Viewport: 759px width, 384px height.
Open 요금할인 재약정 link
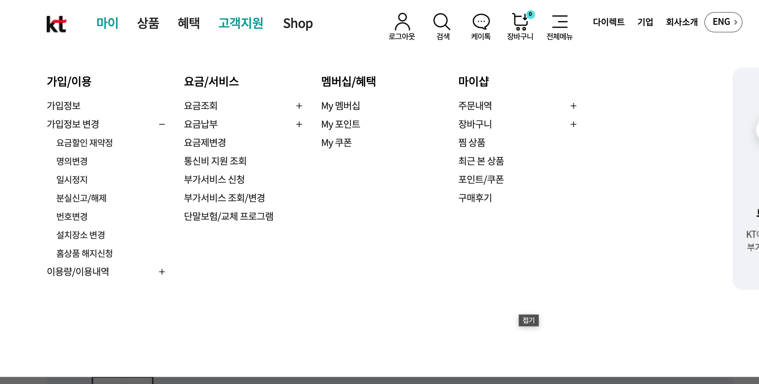[84, 143]
